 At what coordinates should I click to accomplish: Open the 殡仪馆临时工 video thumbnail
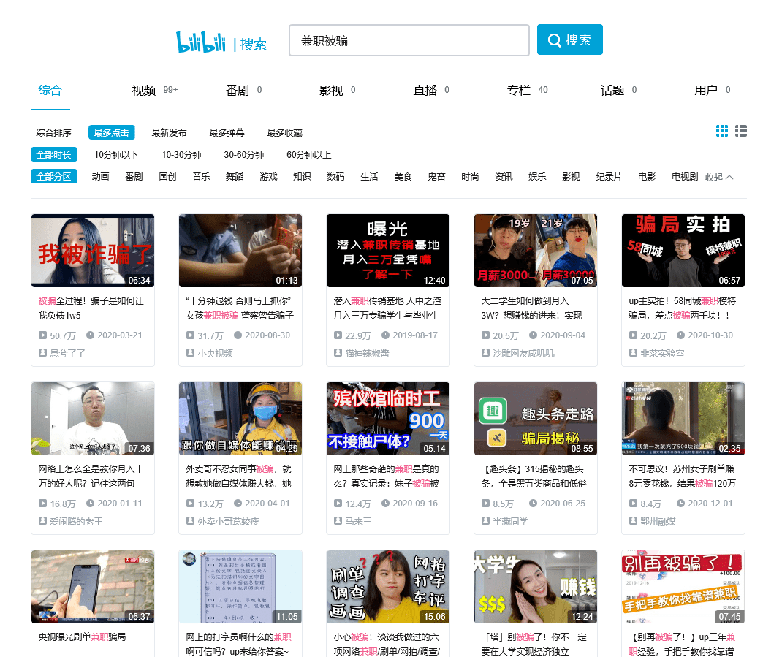coord(388,419)
